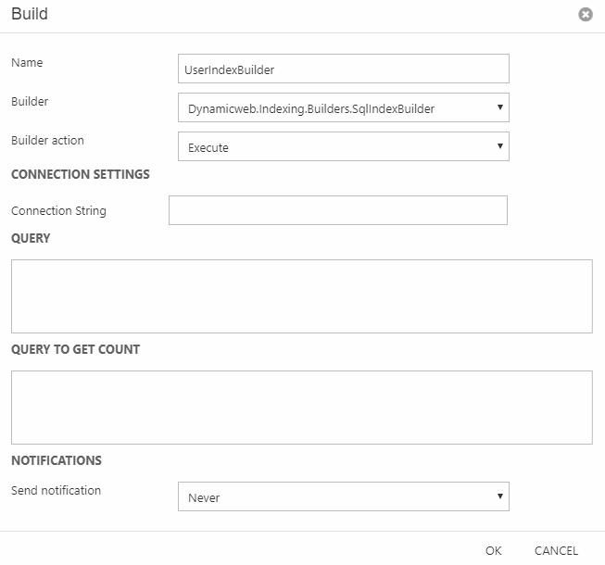Click the Connection String label
The height and width of the screenshot is (565, 605).
[x=58, y=211]
